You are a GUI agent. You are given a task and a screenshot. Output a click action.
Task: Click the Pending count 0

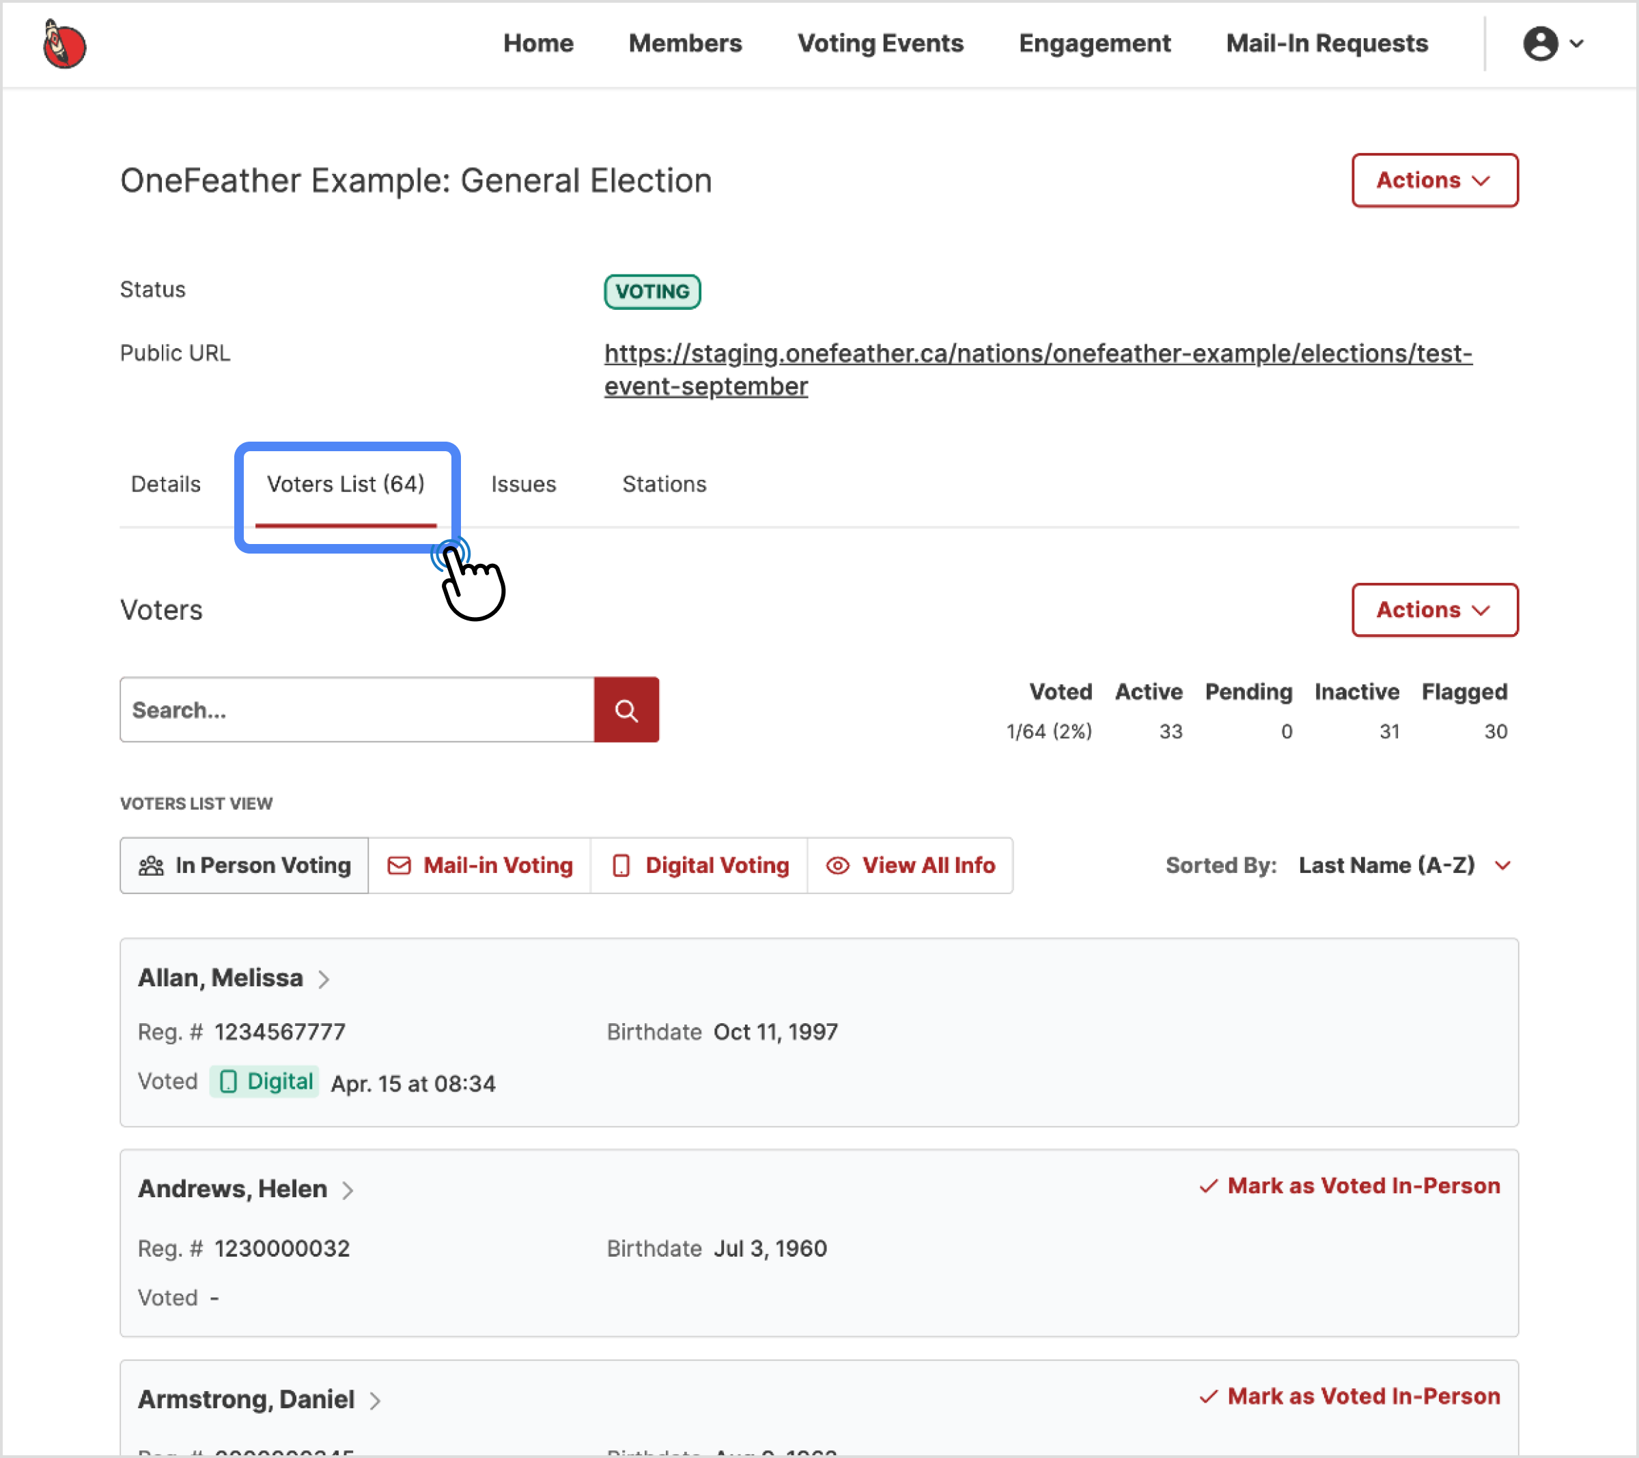tap(1286, 732)
